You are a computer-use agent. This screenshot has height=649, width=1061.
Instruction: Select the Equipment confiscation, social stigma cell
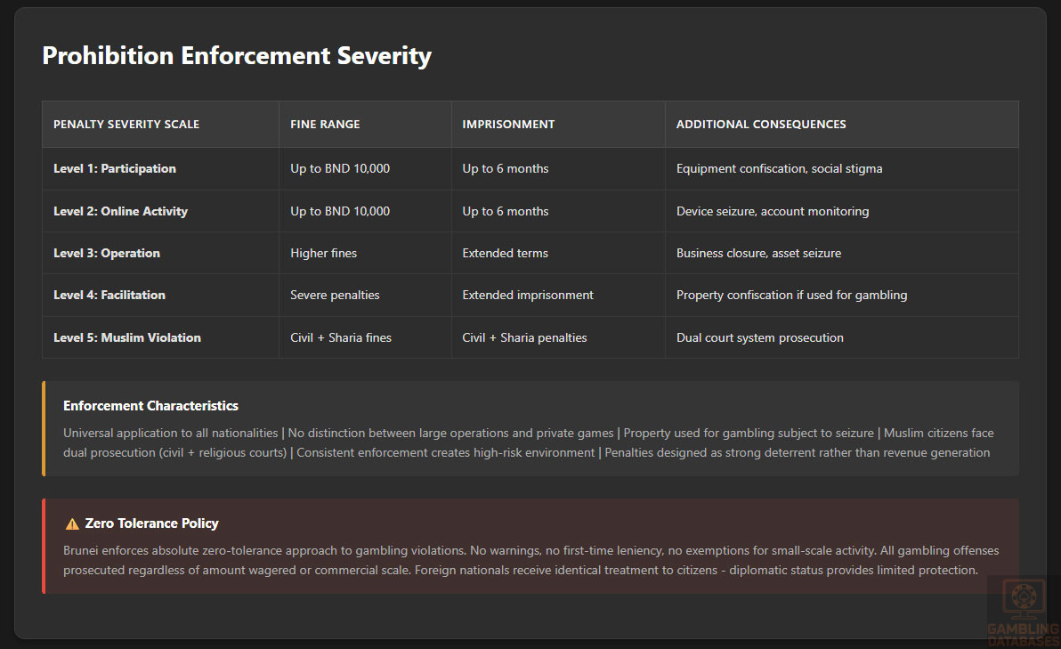click(779, 168)
